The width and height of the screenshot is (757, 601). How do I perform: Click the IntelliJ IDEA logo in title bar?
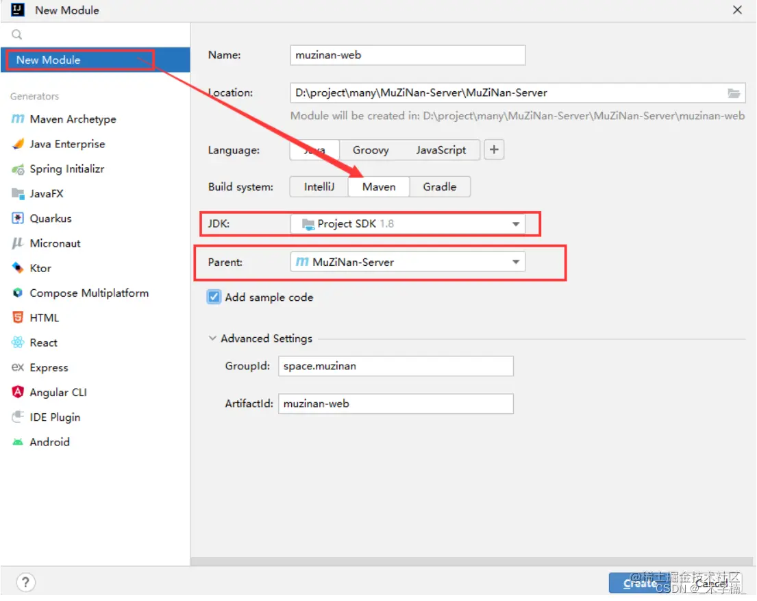coord(18,10)
